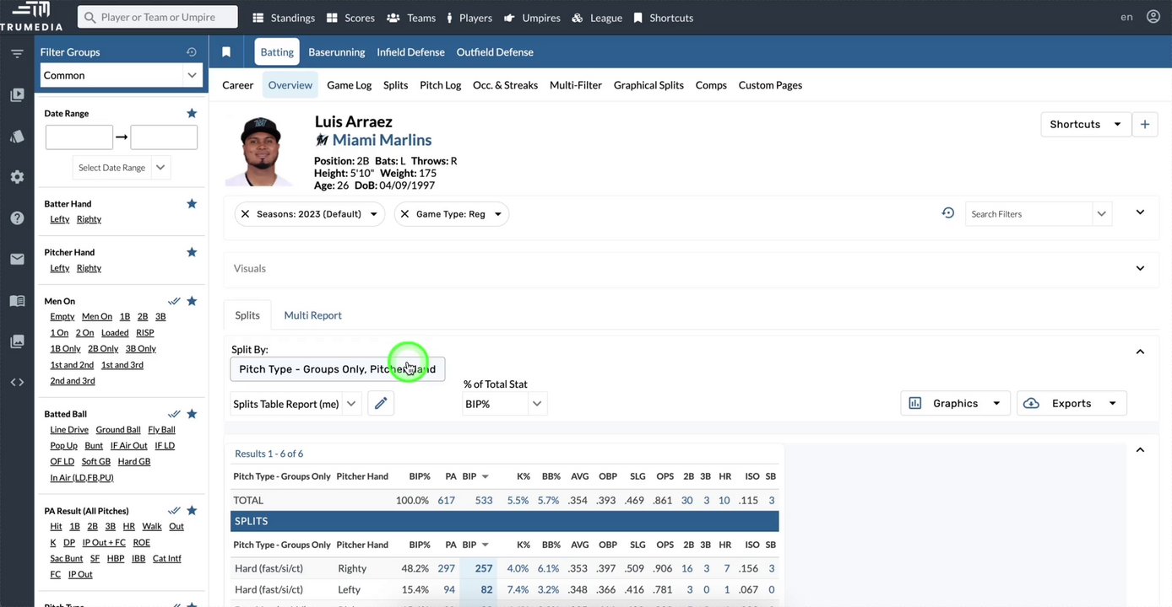
Task: Toggle the Lefty filter under Pitcher Hand
Action: point(60,268)
